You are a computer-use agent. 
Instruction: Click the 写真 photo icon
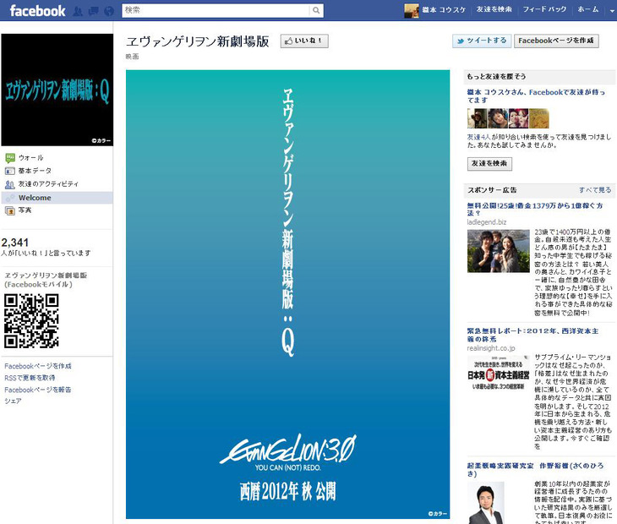pos(10,210)
